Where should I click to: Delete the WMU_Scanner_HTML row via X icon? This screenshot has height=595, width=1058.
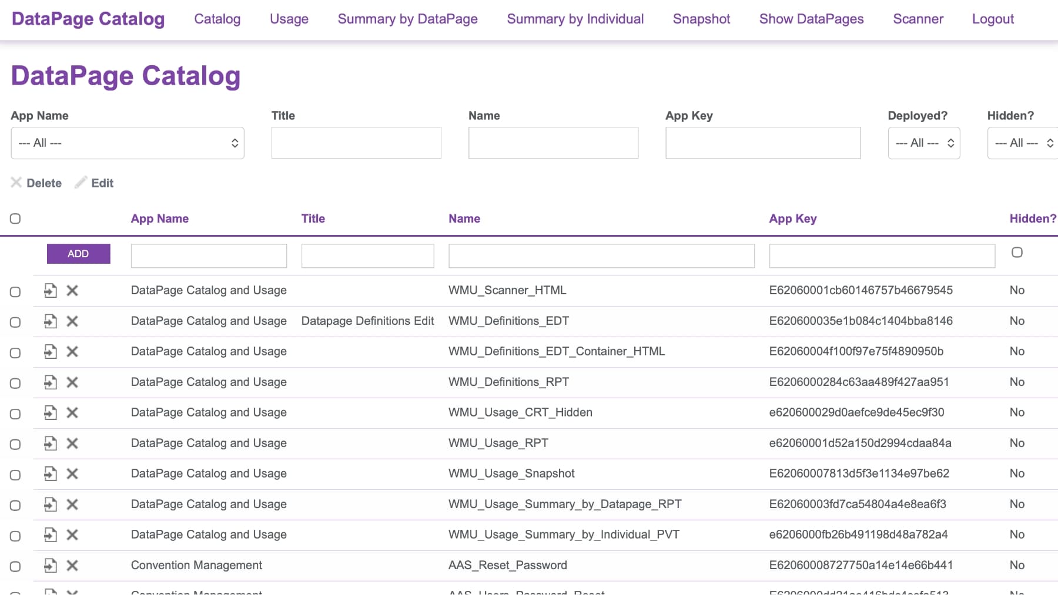pyautogui.click(x=72, y=290)
